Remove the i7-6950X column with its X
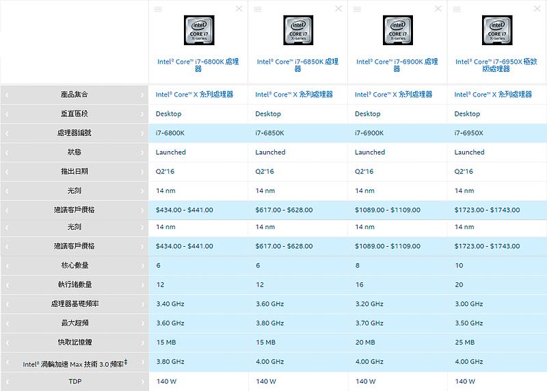547x391 pixels. pyautogui.click(x=537, y=9)
